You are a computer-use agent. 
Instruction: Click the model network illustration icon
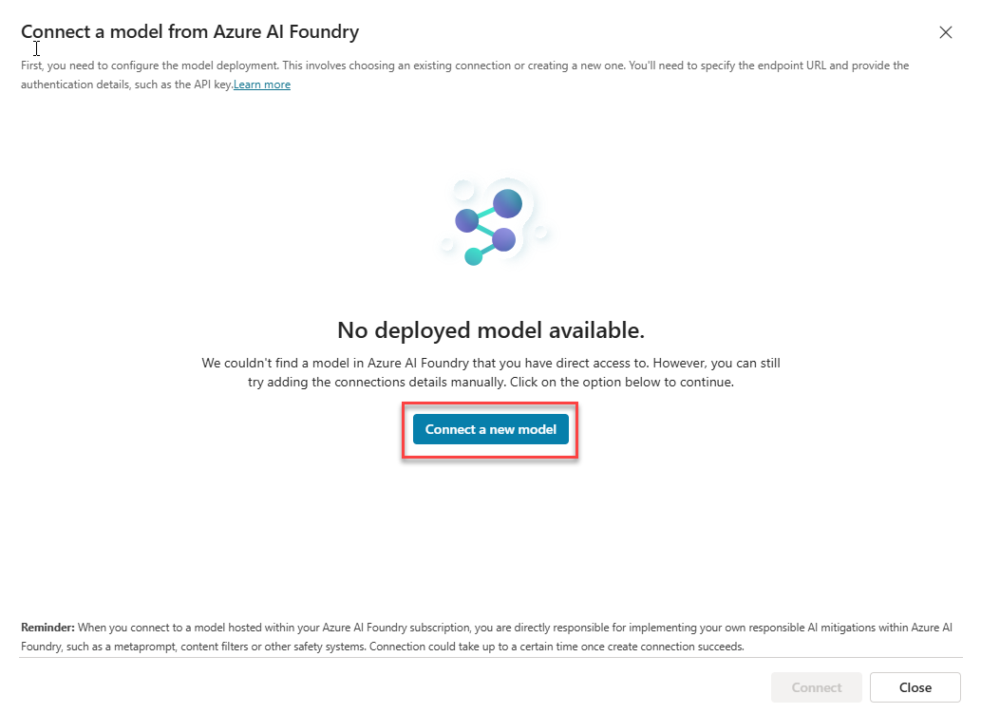494,223
